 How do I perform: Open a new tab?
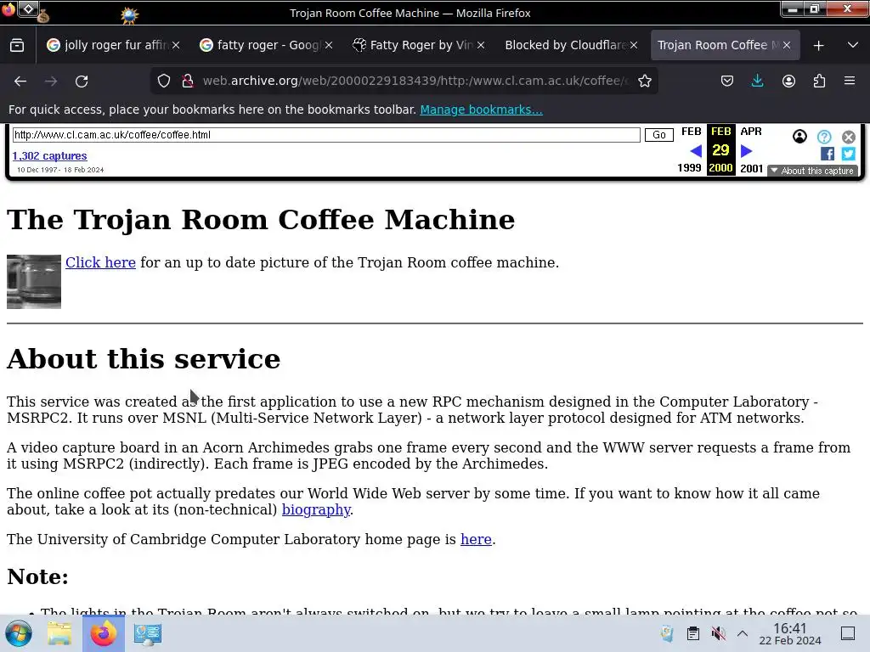(x=818, y=46)
